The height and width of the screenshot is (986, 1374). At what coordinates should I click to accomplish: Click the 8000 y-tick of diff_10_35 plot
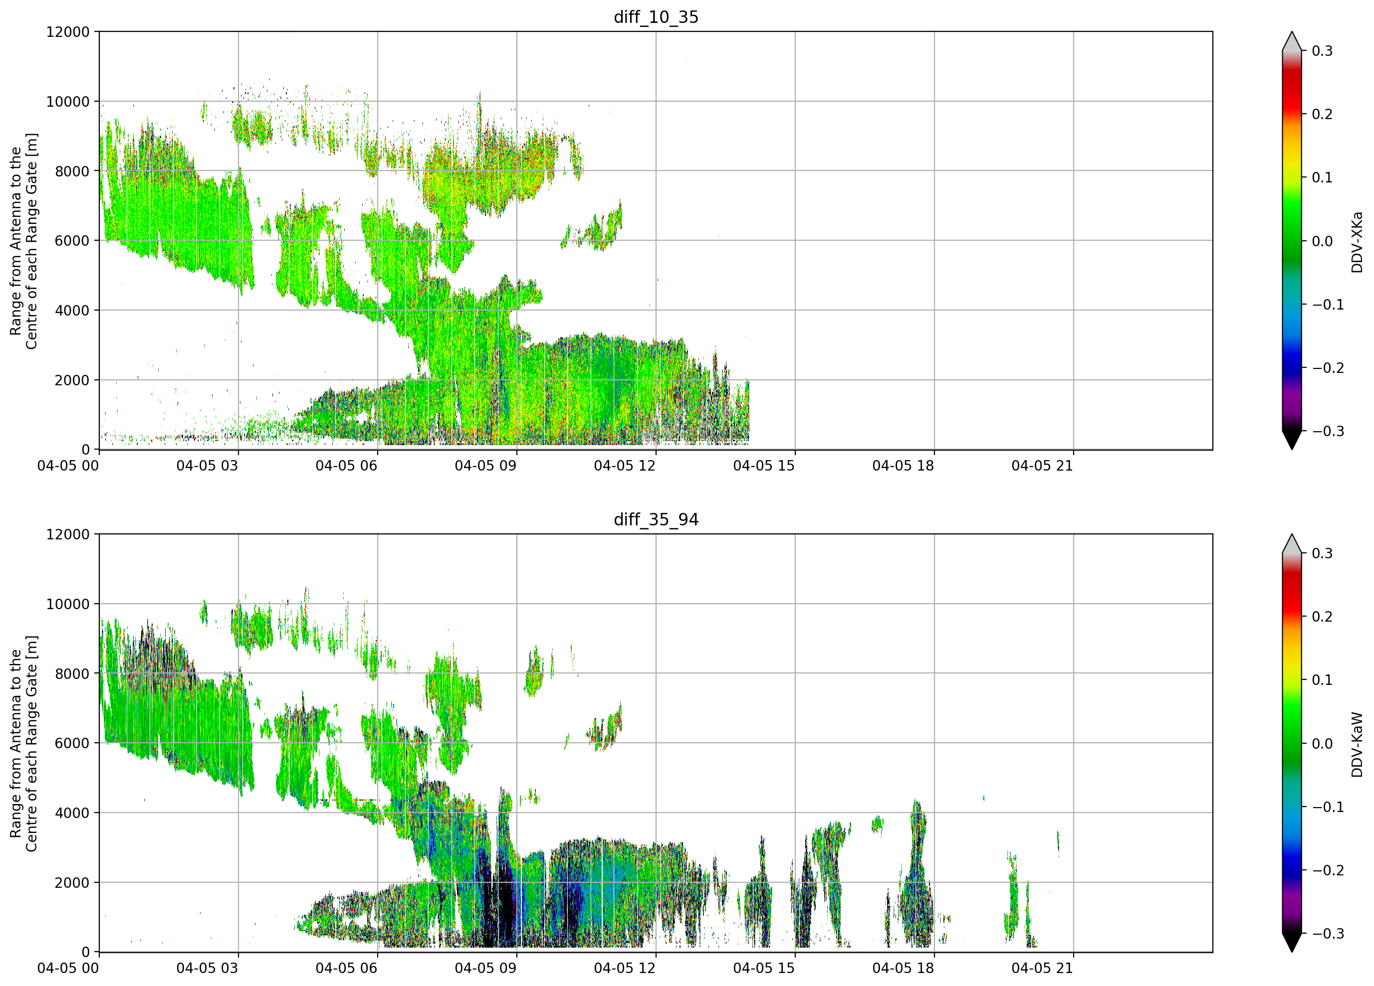click(72, 170)
